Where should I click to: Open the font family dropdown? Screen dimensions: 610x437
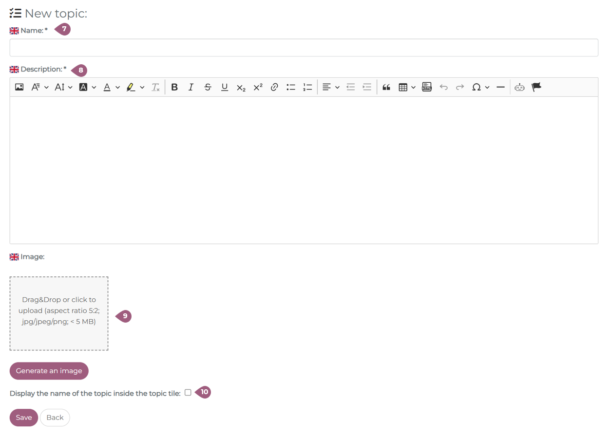pyautogui.click(x=39, y=87)
